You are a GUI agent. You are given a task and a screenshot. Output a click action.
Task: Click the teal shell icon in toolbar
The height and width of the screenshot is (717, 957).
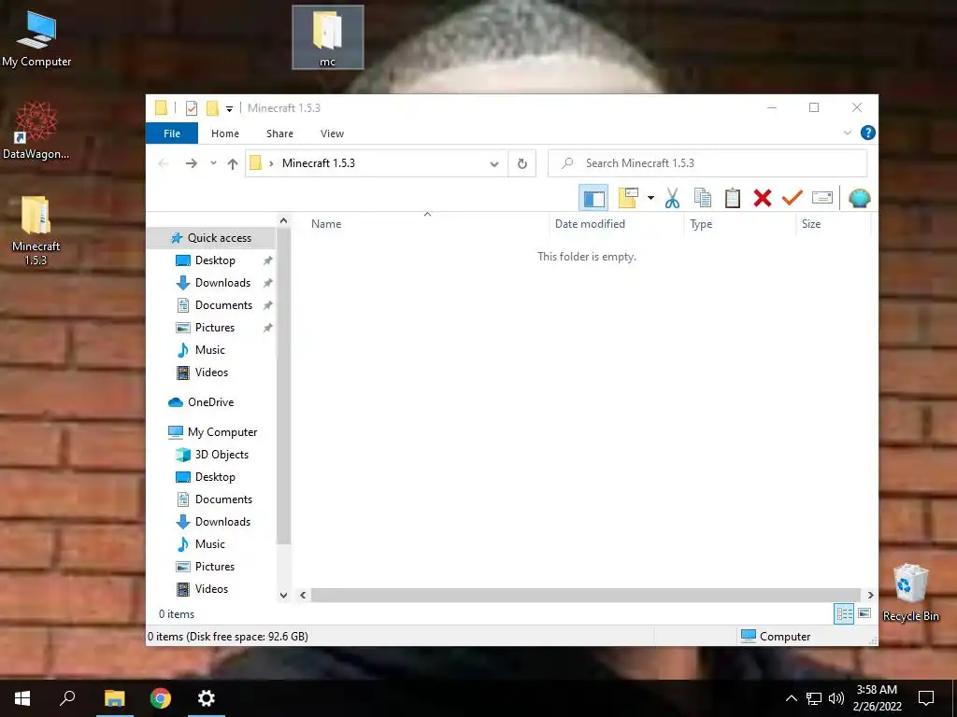click(x=860, y=198)
